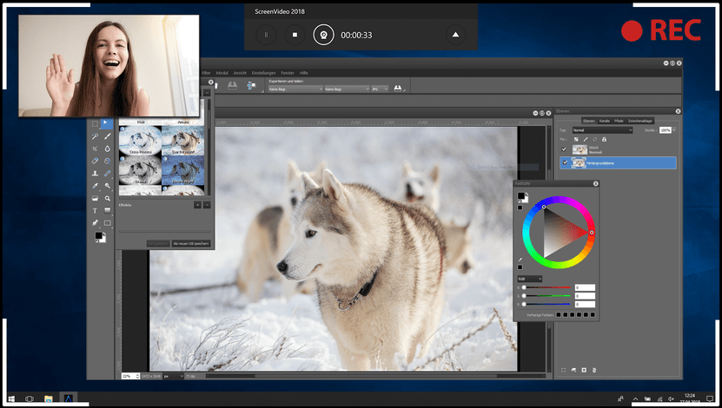Open the Modul menu
Screen dimensions: 722x408
click(222, 73)
